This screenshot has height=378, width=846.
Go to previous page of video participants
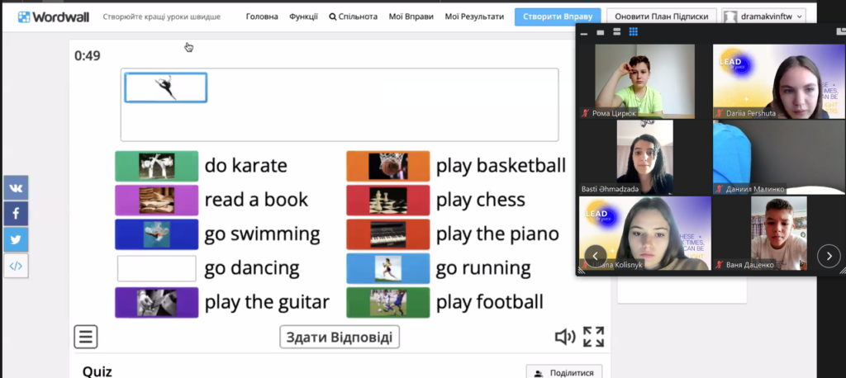click(x=596, y=256)
